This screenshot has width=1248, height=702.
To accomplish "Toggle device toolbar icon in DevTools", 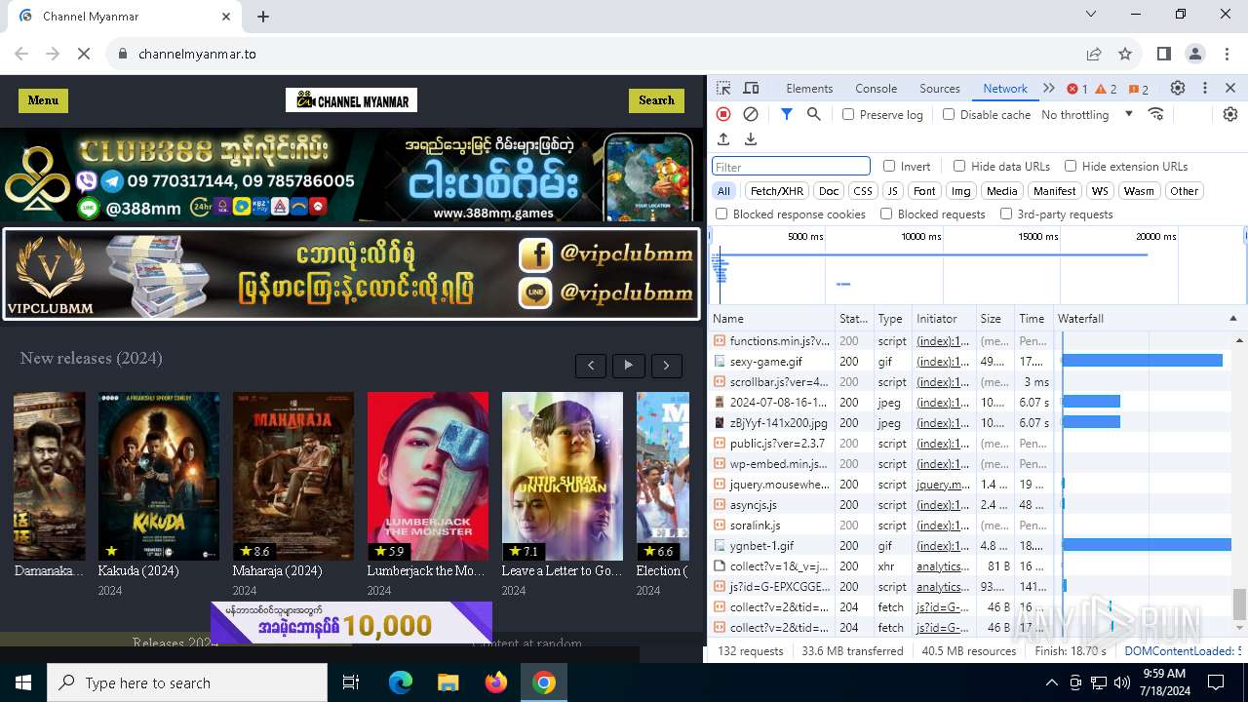I will [751, 89].
